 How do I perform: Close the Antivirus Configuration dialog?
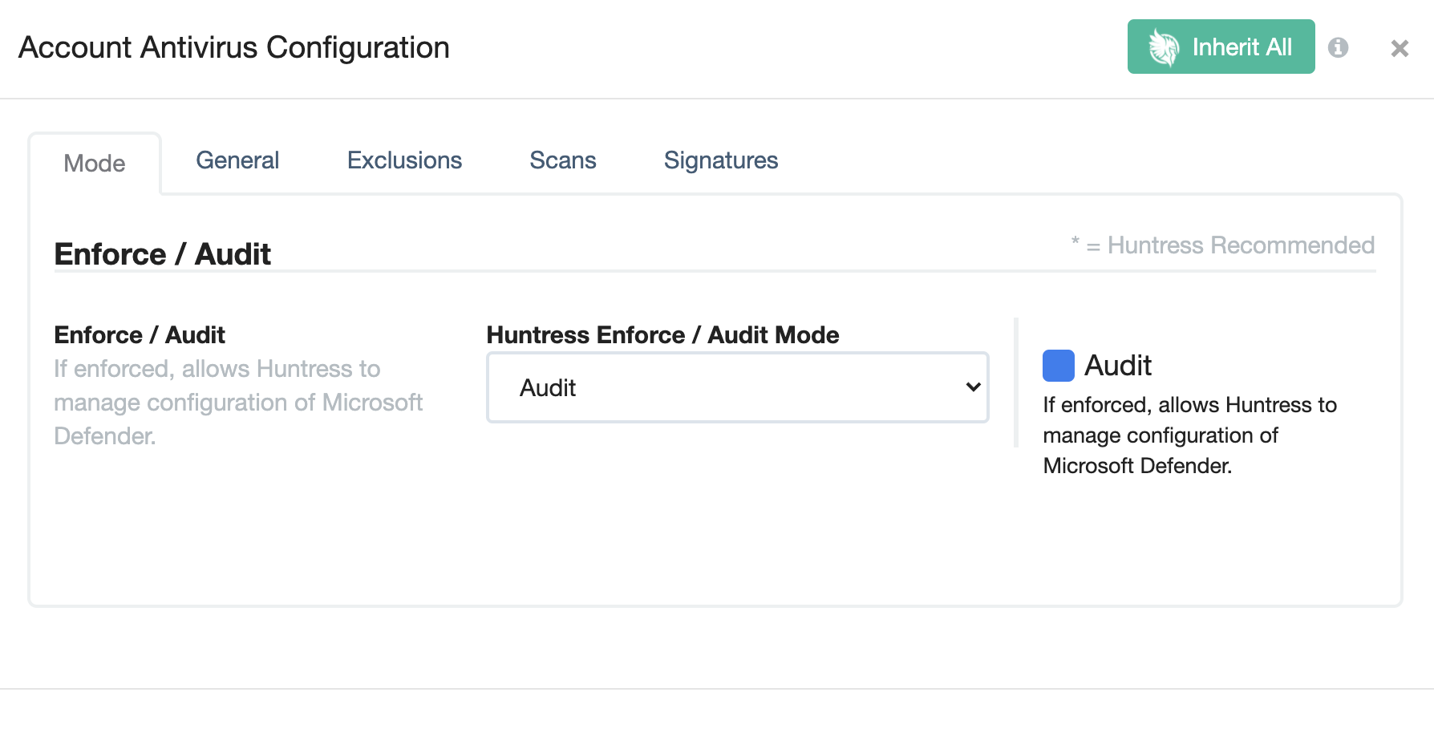pyautogui.click(x=1400, y=48)
